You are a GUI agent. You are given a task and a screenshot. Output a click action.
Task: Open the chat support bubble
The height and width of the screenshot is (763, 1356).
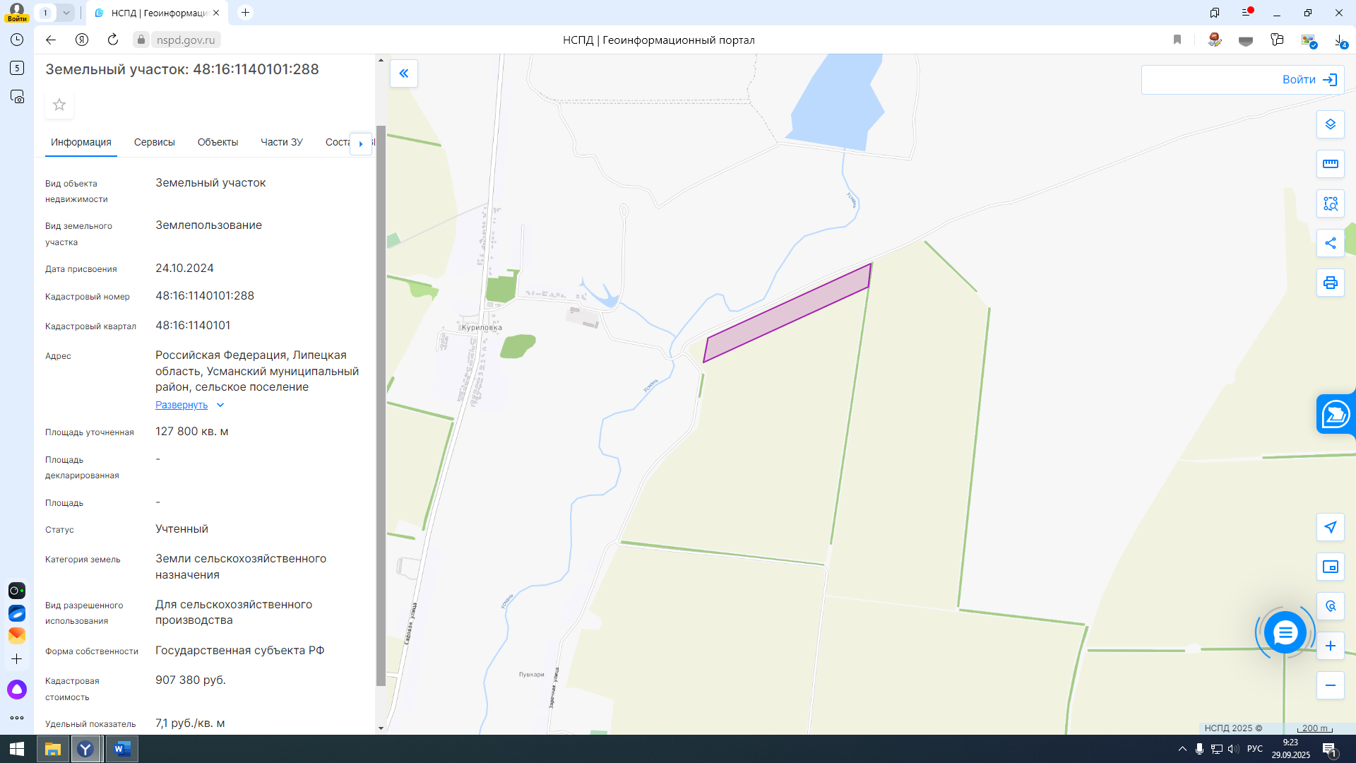click(1285, 632)
